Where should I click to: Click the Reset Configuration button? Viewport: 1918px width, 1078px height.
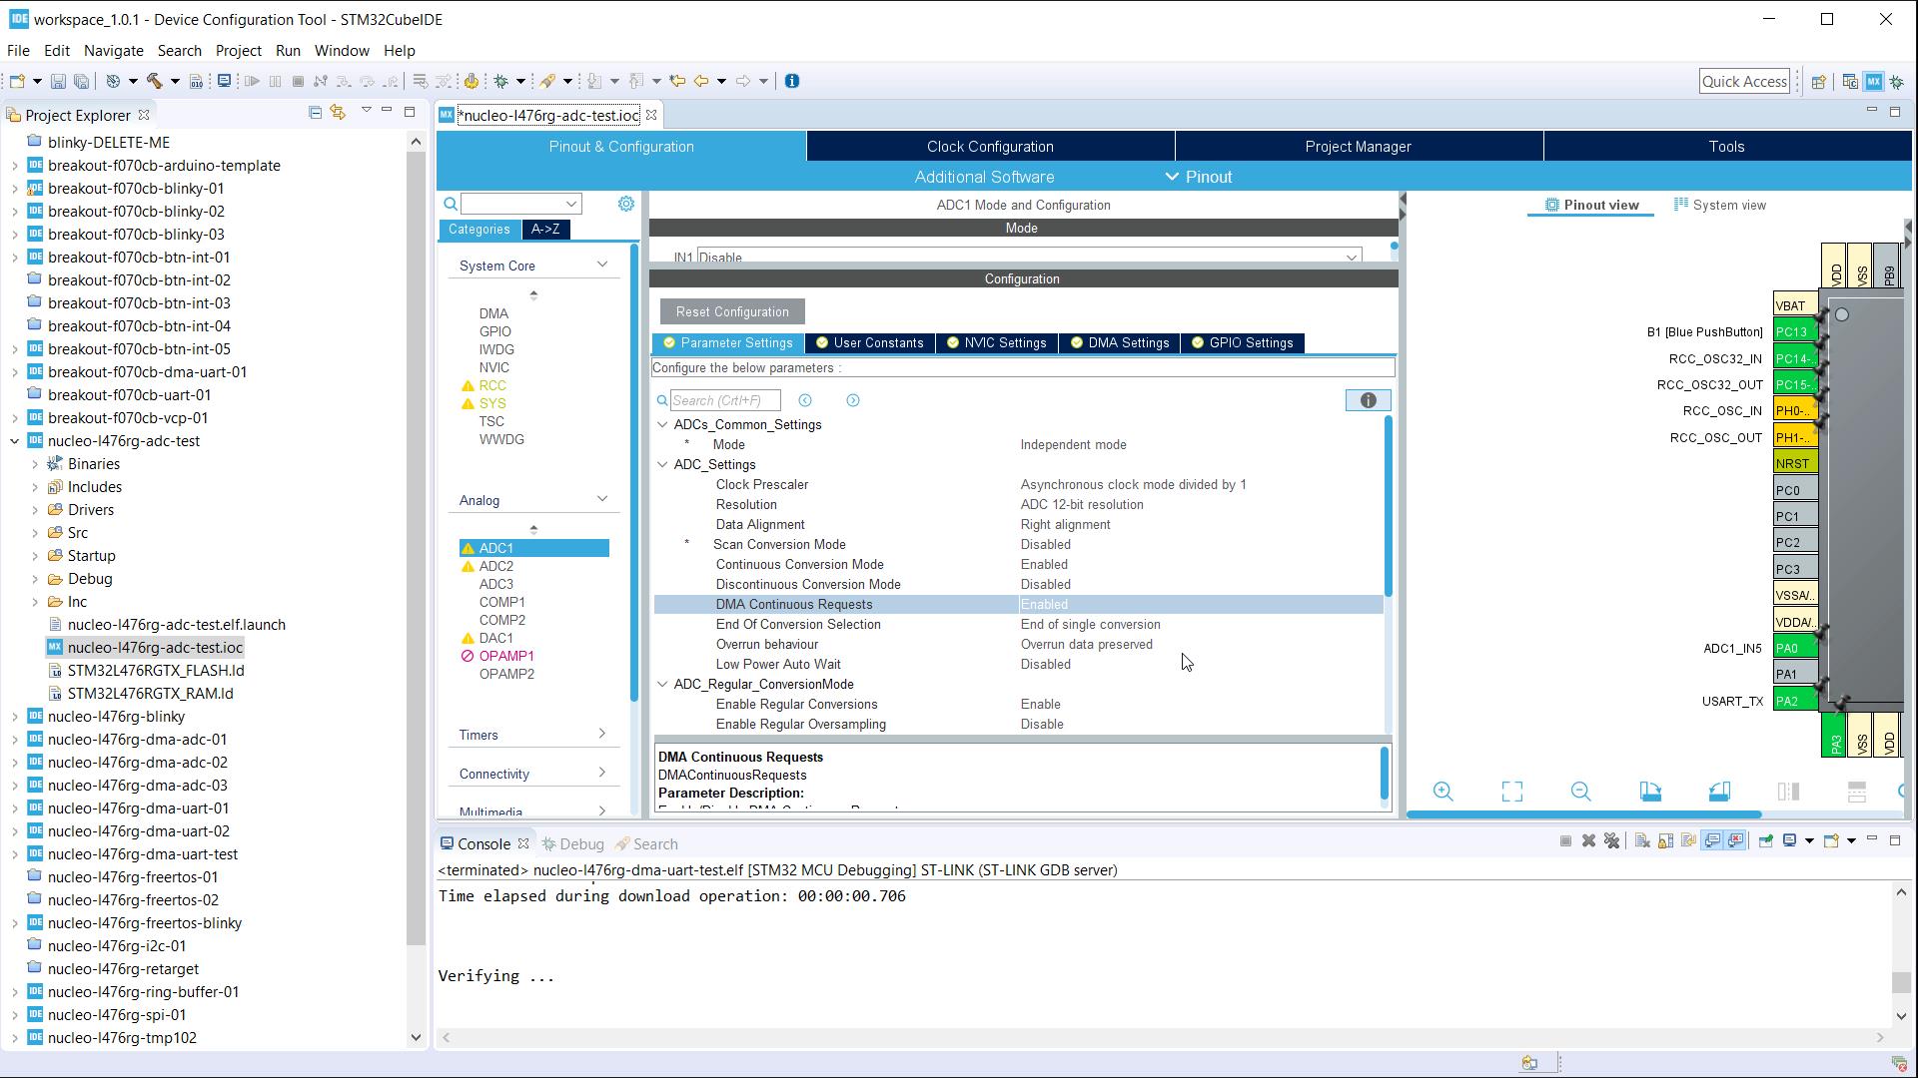(732, 311)
